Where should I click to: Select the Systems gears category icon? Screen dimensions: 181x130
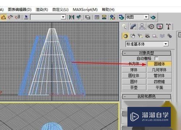(x=169, y=36)
